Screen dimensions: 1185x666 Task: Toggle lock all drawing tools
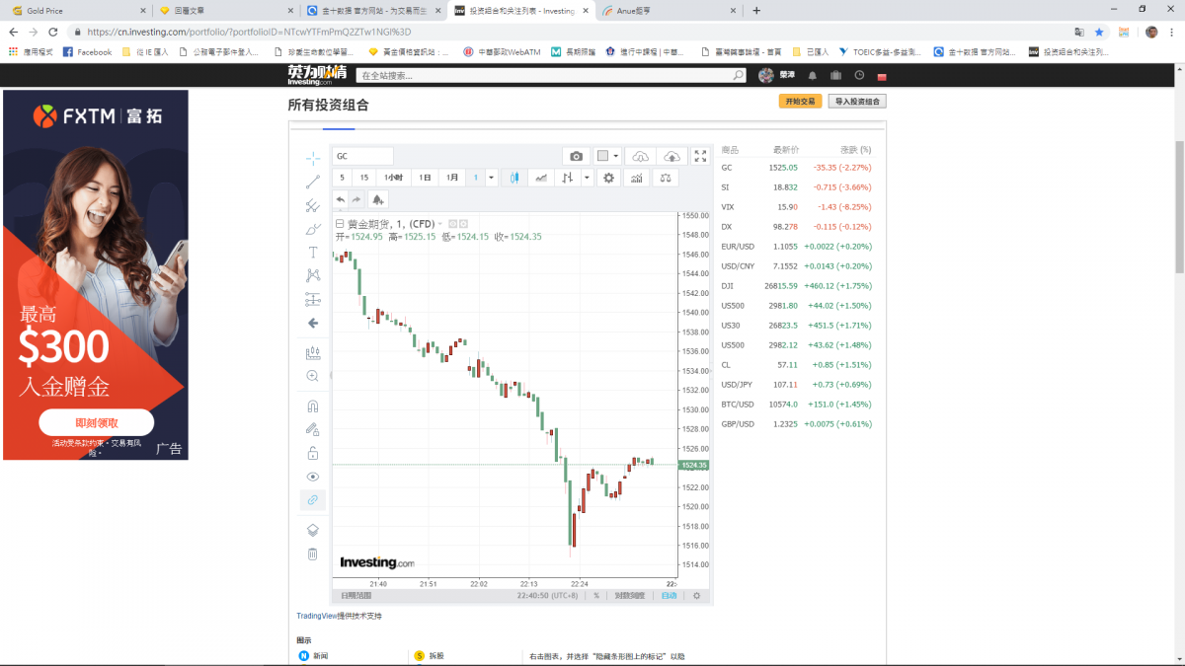pyautogui.click(x=312, y=453)
